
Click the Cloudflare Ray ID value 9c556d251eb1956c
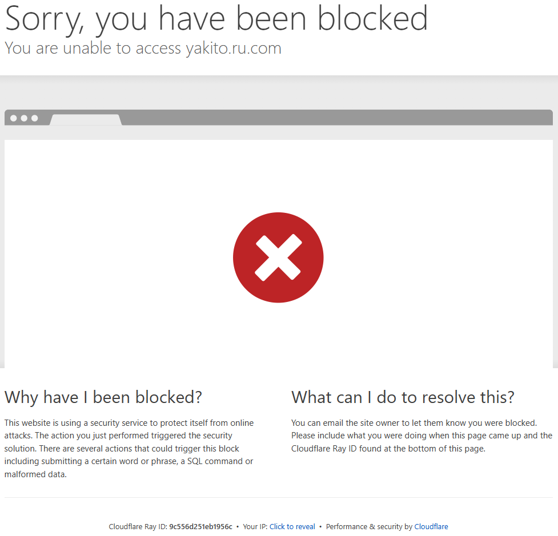point(200,526)
